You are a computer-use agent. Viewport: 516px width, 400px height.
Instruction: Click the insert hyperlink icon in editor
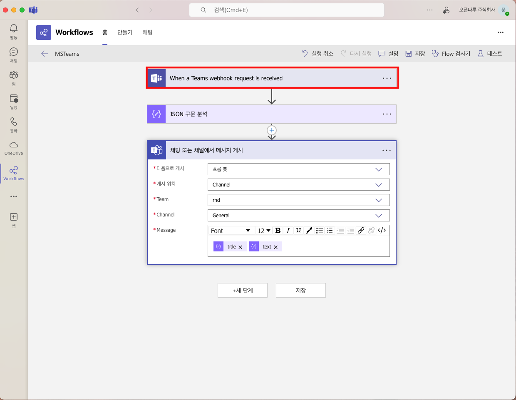pyautogui.click(x=361, y=231)
